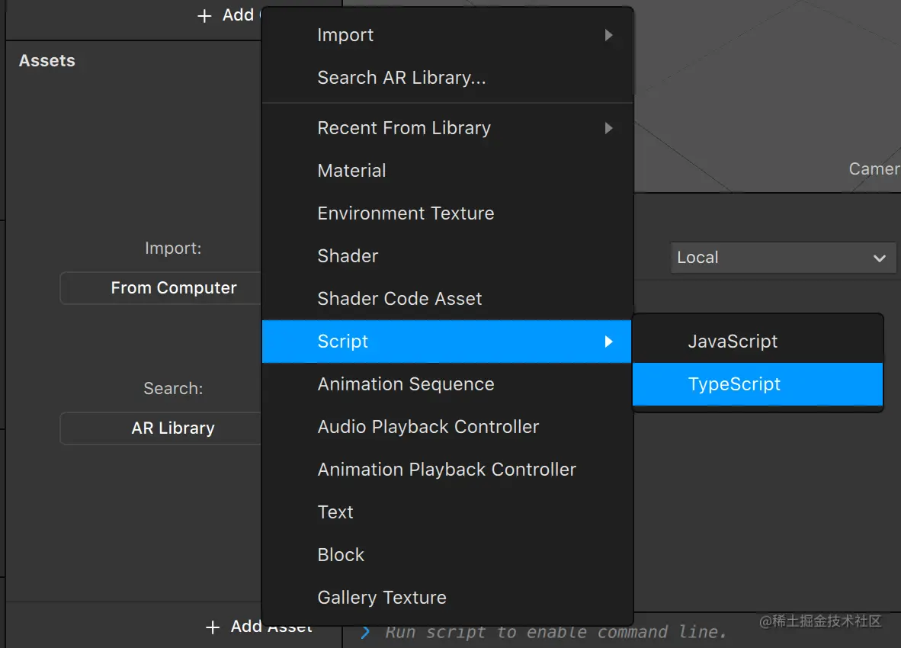This screenshot has width=901, height=648.
Task: Expand the Recent From Library submenu arrow
Action: coord(608,128)
